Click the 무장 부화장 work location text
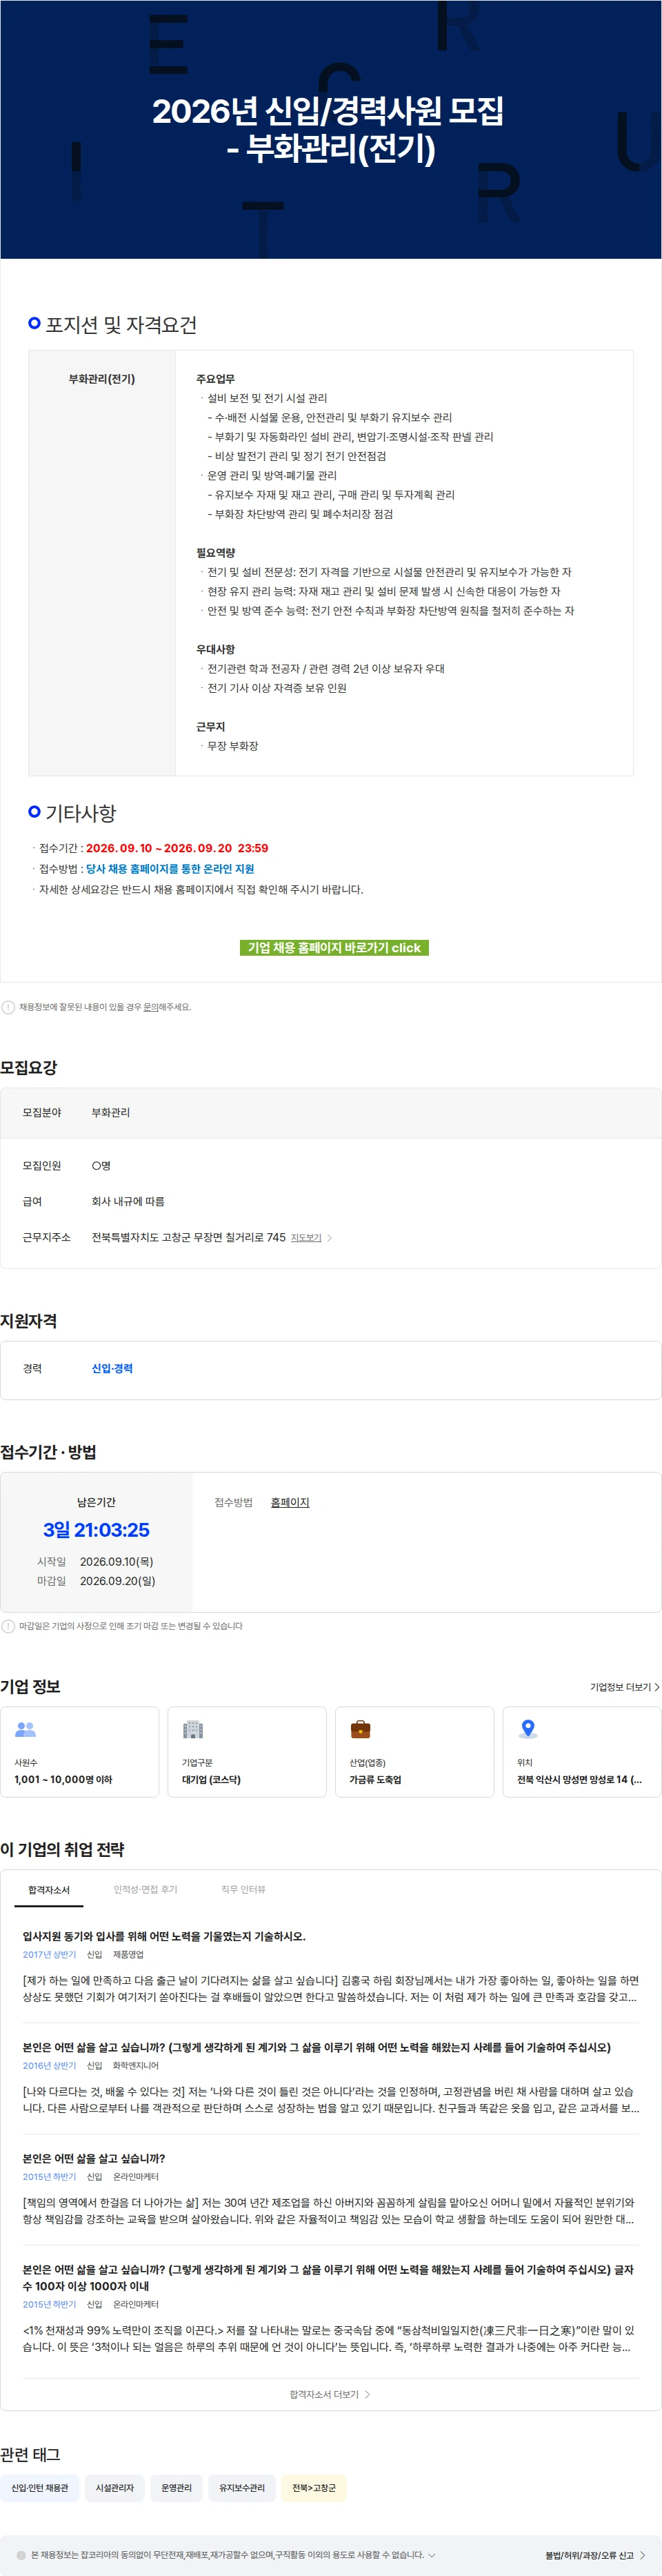This screenshot has width=662, height=2576. pyautogui.click(x=232, y=746)
